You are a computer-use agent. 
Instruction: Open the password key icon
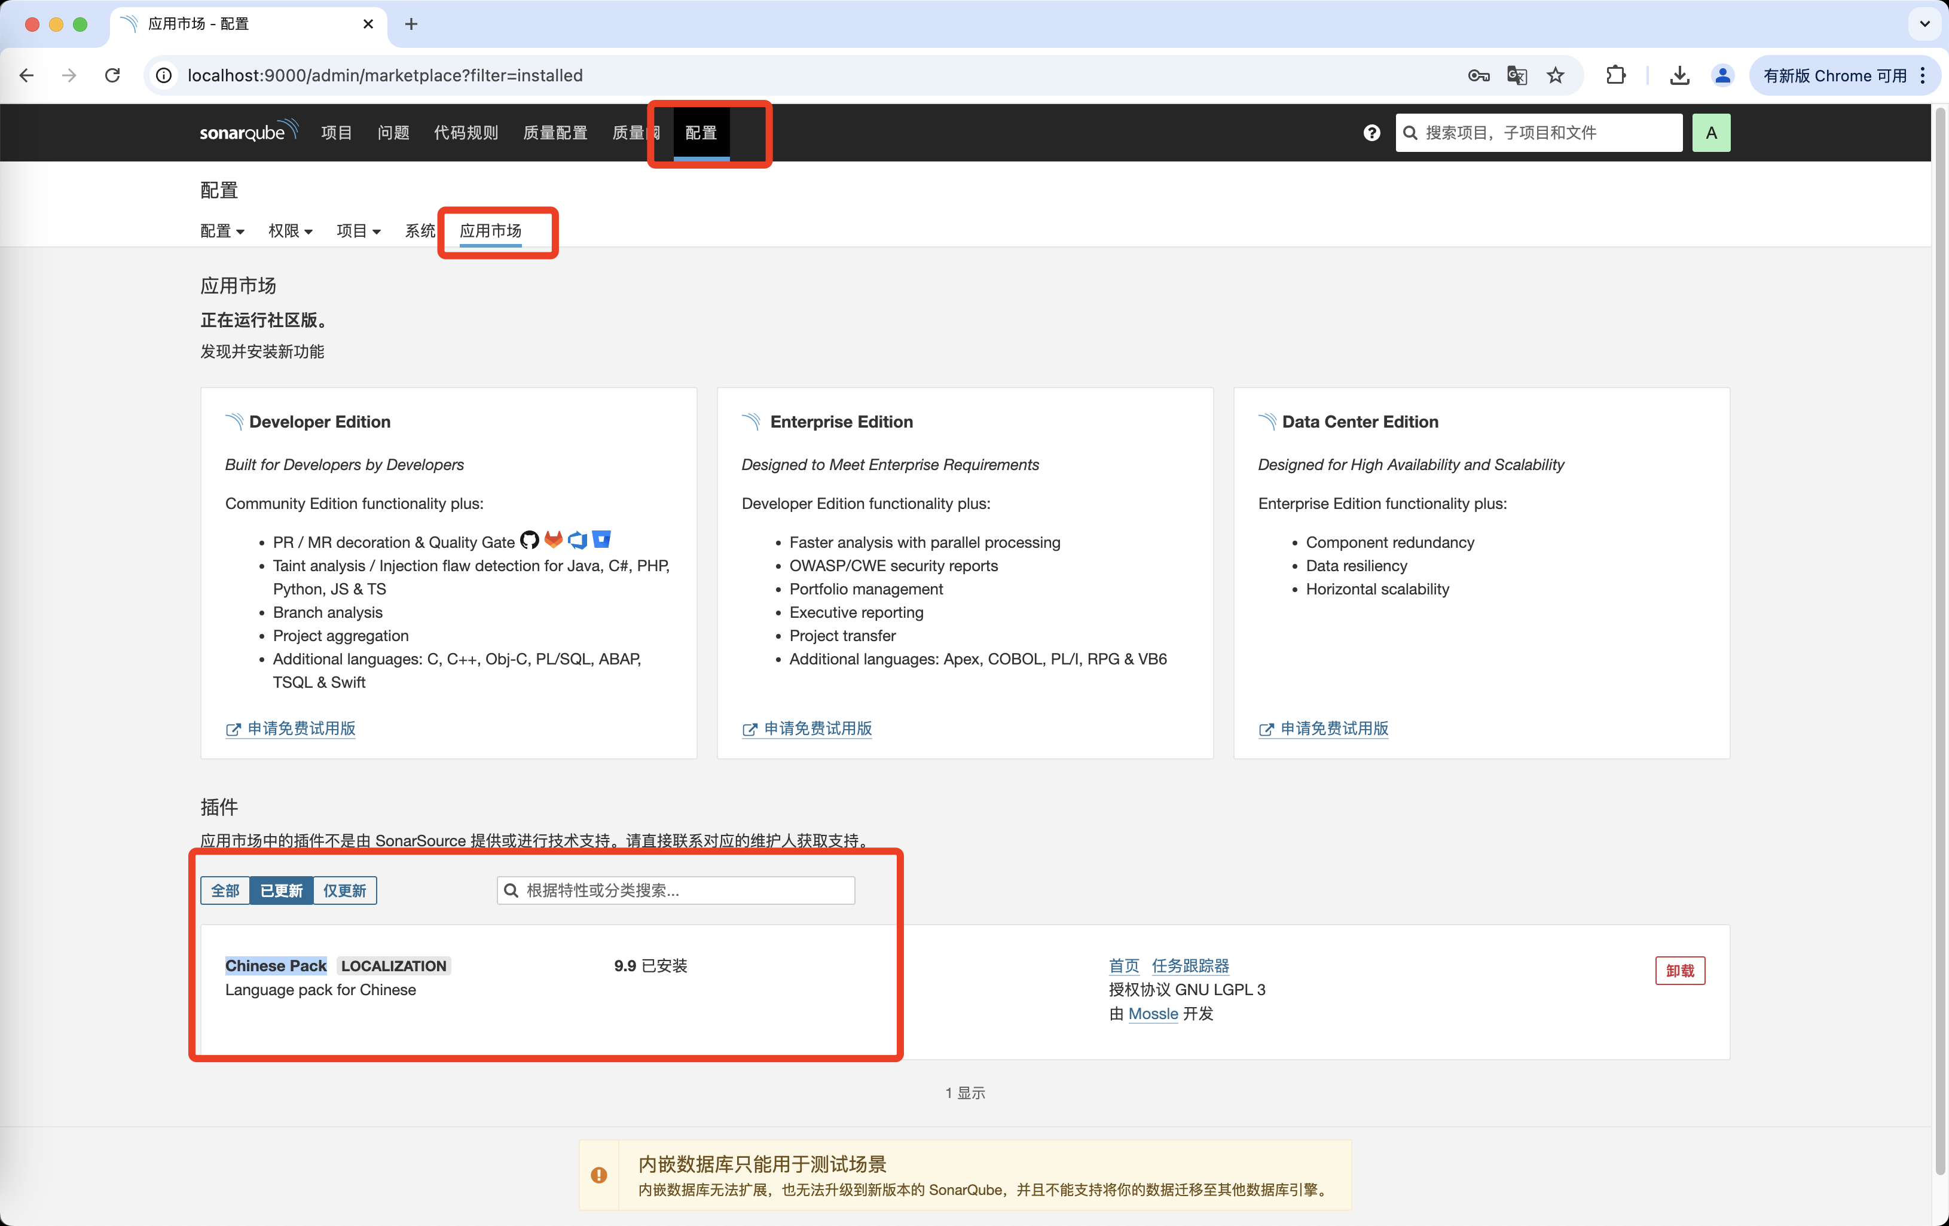pos(1478,75)
